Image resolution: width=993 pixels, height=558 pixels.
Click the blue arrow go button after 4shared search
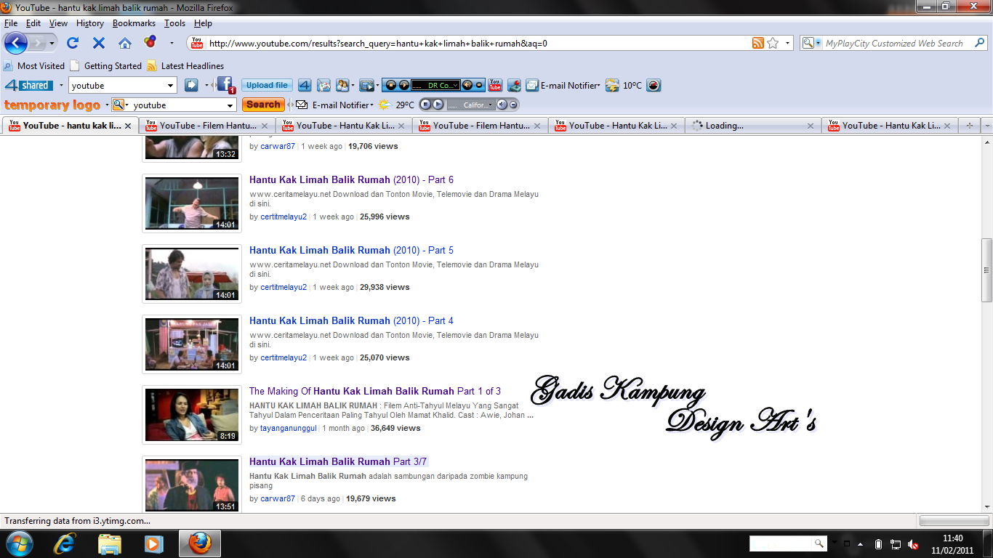tap(191, 85)
